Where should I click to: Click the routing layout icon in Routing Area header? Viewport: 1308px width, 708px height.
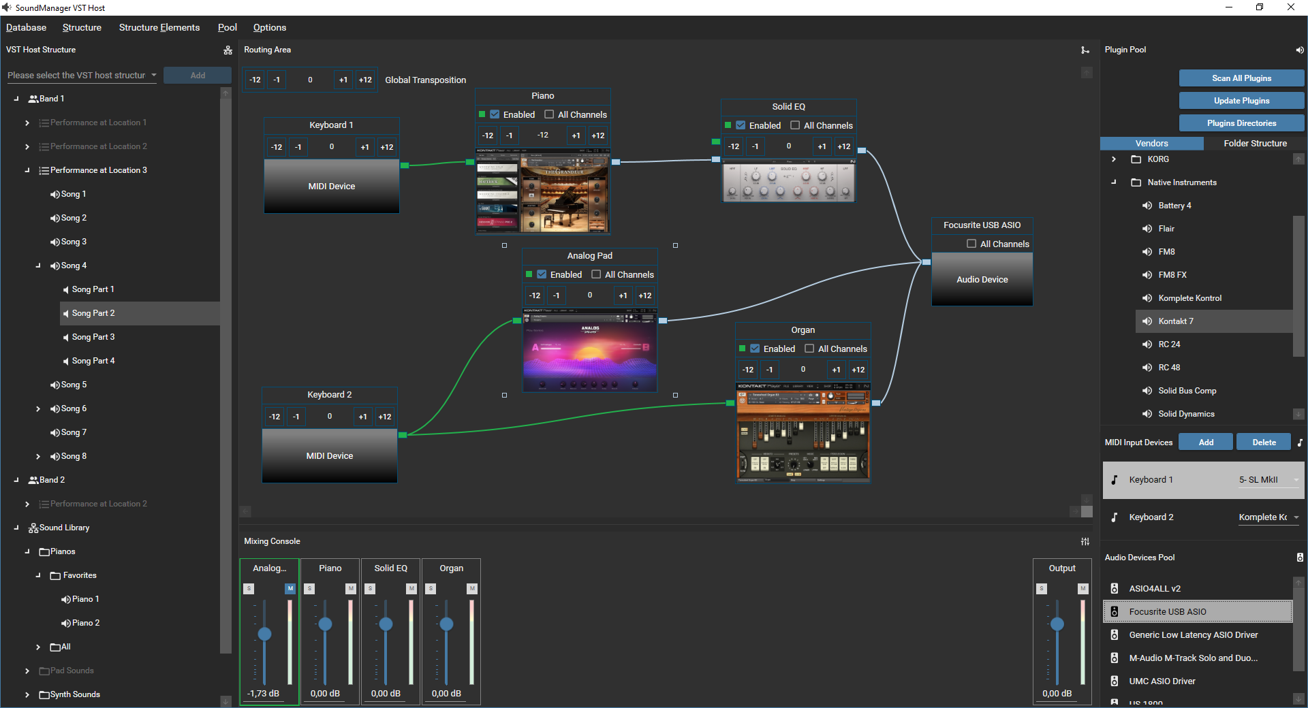pyautogui.click(x=1085, y=50)
